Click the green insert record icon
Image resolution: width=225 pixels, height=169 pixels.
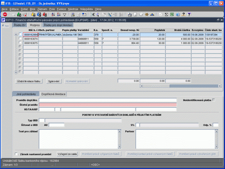pyautogui.click(x=19, y=14)
